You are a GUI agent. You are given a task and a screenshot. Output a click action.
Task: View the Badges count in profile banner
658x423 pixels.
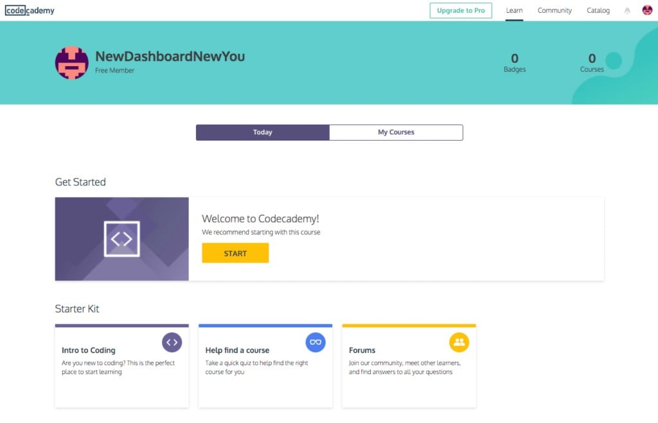point(515,62)
